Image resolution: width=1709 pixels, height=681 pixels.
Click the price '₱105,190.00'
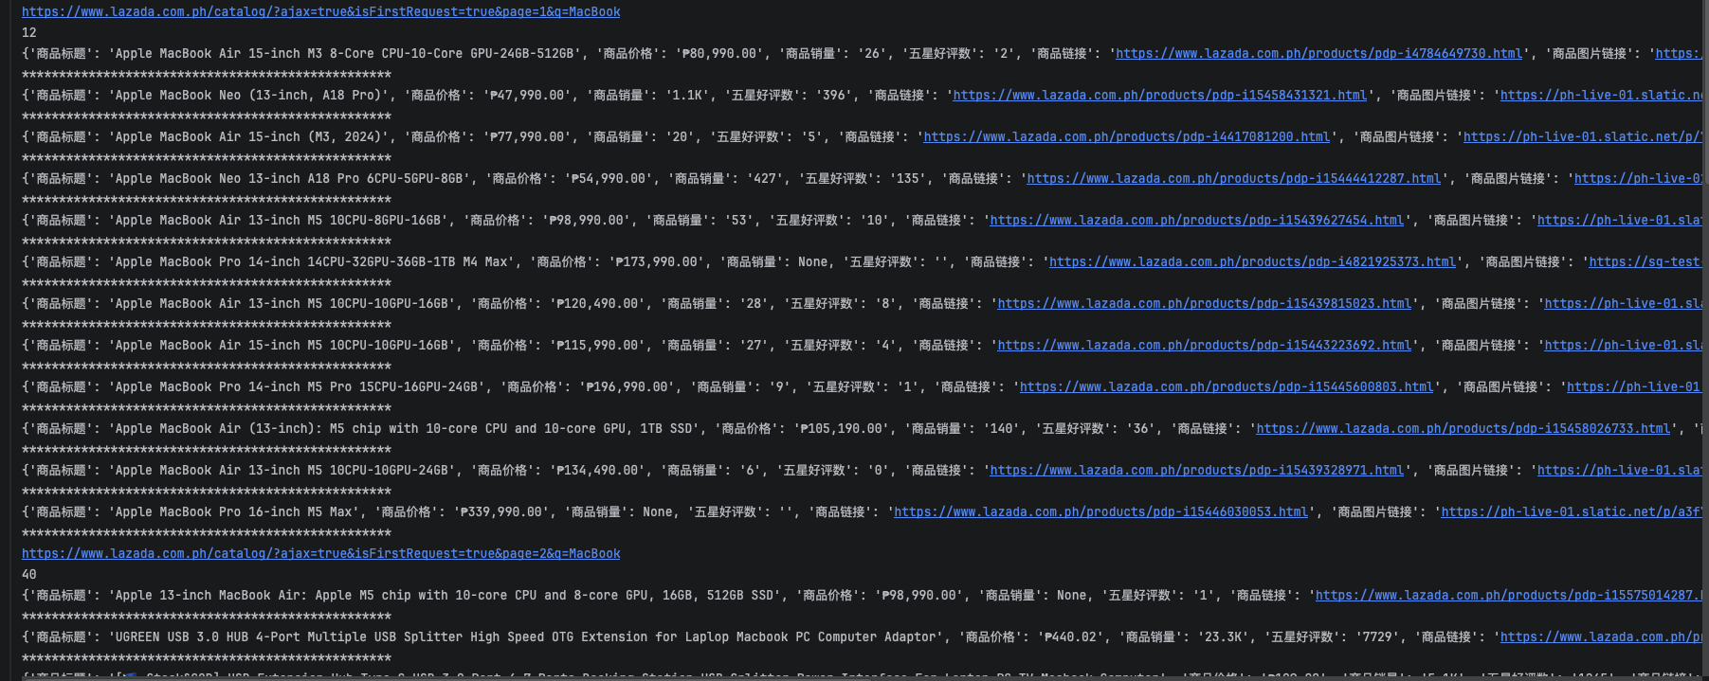pos(842,429)
